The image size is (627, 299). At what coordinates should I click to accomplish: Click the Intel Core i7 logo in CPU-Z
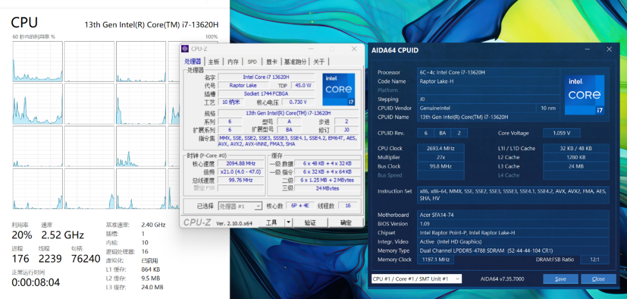(338, 89)
